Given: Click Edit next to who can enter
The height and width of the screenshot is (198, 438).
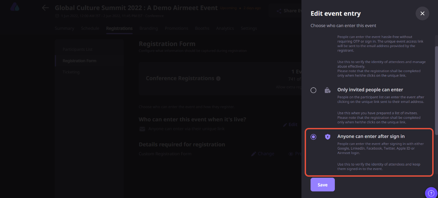Looking at the screenshot, I should click(x=290, y=125).
